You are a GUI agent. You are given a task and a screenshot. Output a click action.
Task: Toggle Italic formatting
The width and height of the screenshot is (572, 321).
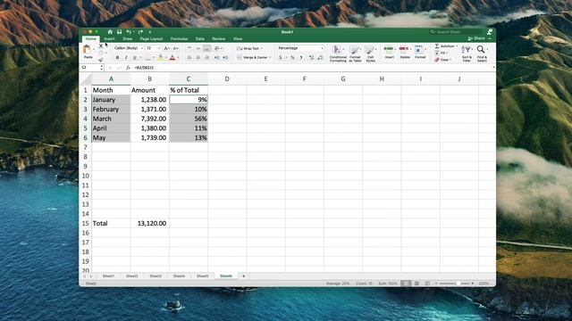pyautogui.click(x=126, y=57)
